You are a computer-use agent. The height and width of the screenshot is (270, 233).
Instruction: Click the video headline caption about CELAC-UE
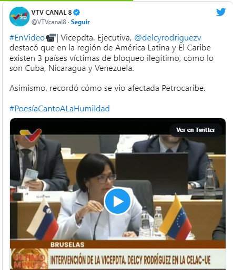click(130, 261)
